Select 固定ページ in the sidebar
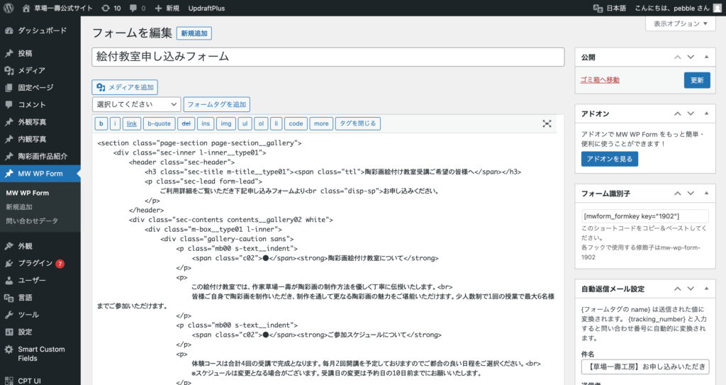 [x=35, y=87]
